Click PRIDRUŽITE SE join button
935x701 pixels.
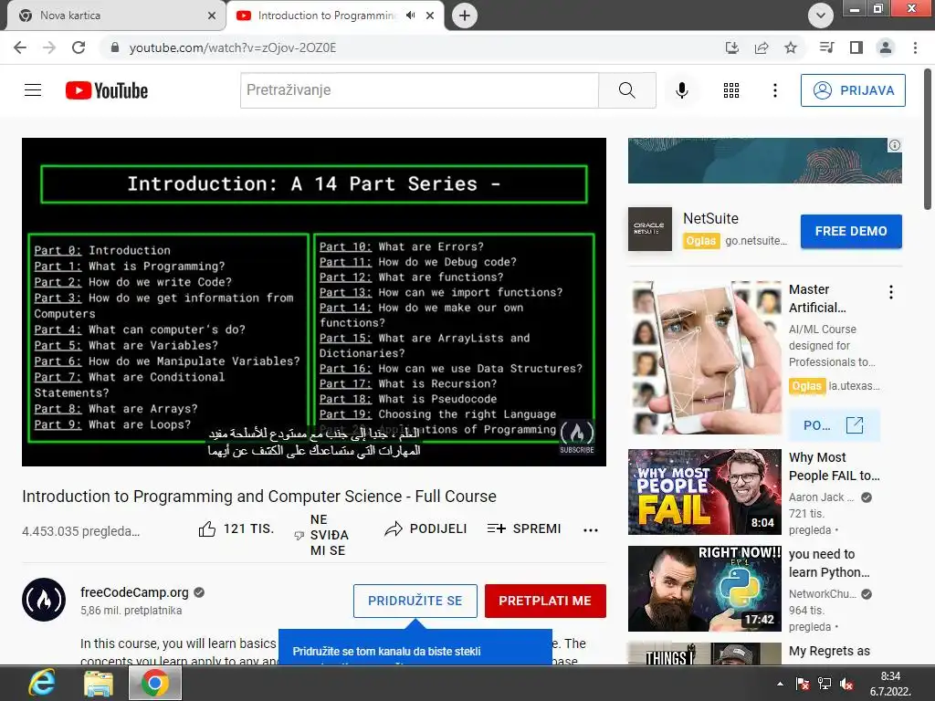pos(415,601)
